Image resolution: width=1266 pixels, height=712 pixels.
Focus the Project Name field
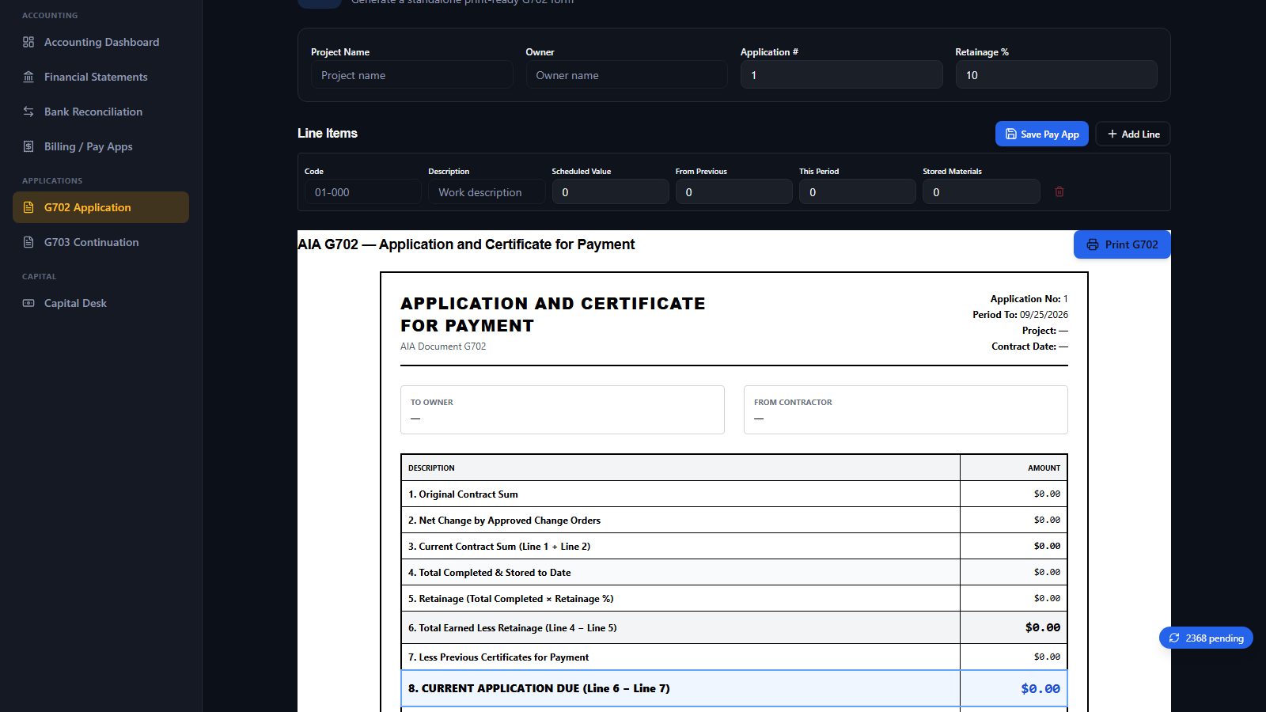click(411, 75)
